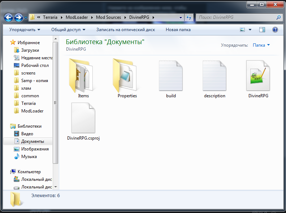Image resolution: width=286 pixels, height=213 pixels.
Task: Click the ModLoader breadcrumb in address bar
Action: point(77,17)
